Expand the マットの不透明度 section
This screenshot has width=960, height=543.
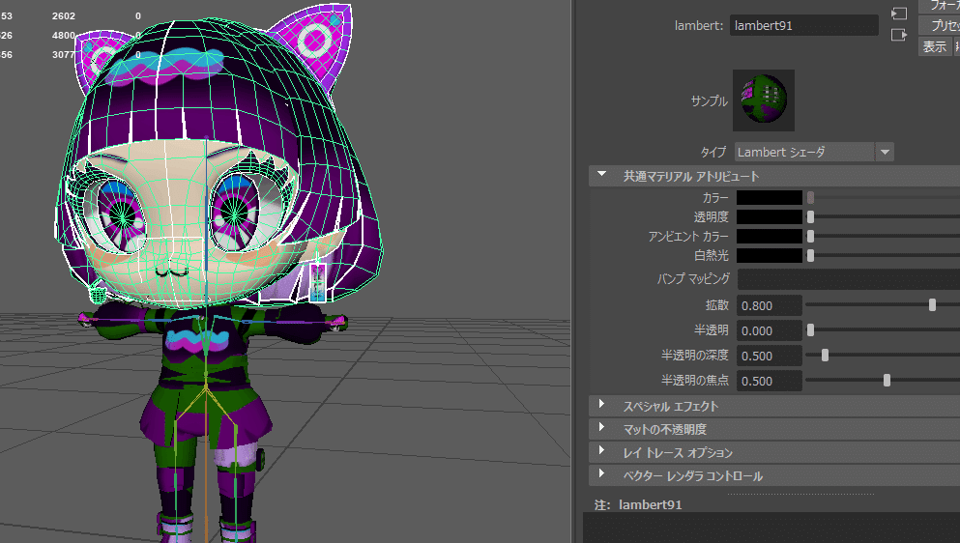click(602, 429)
